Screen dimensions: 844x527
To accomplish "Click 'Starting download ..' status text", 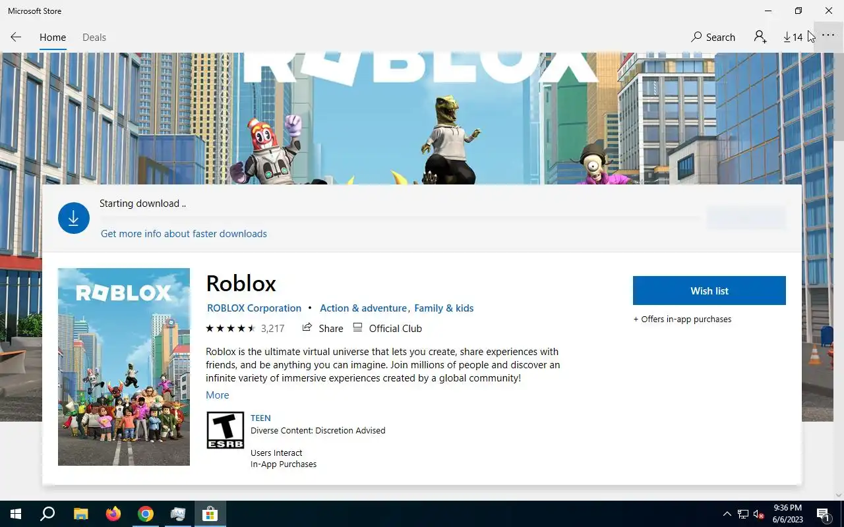I will 142,204.
